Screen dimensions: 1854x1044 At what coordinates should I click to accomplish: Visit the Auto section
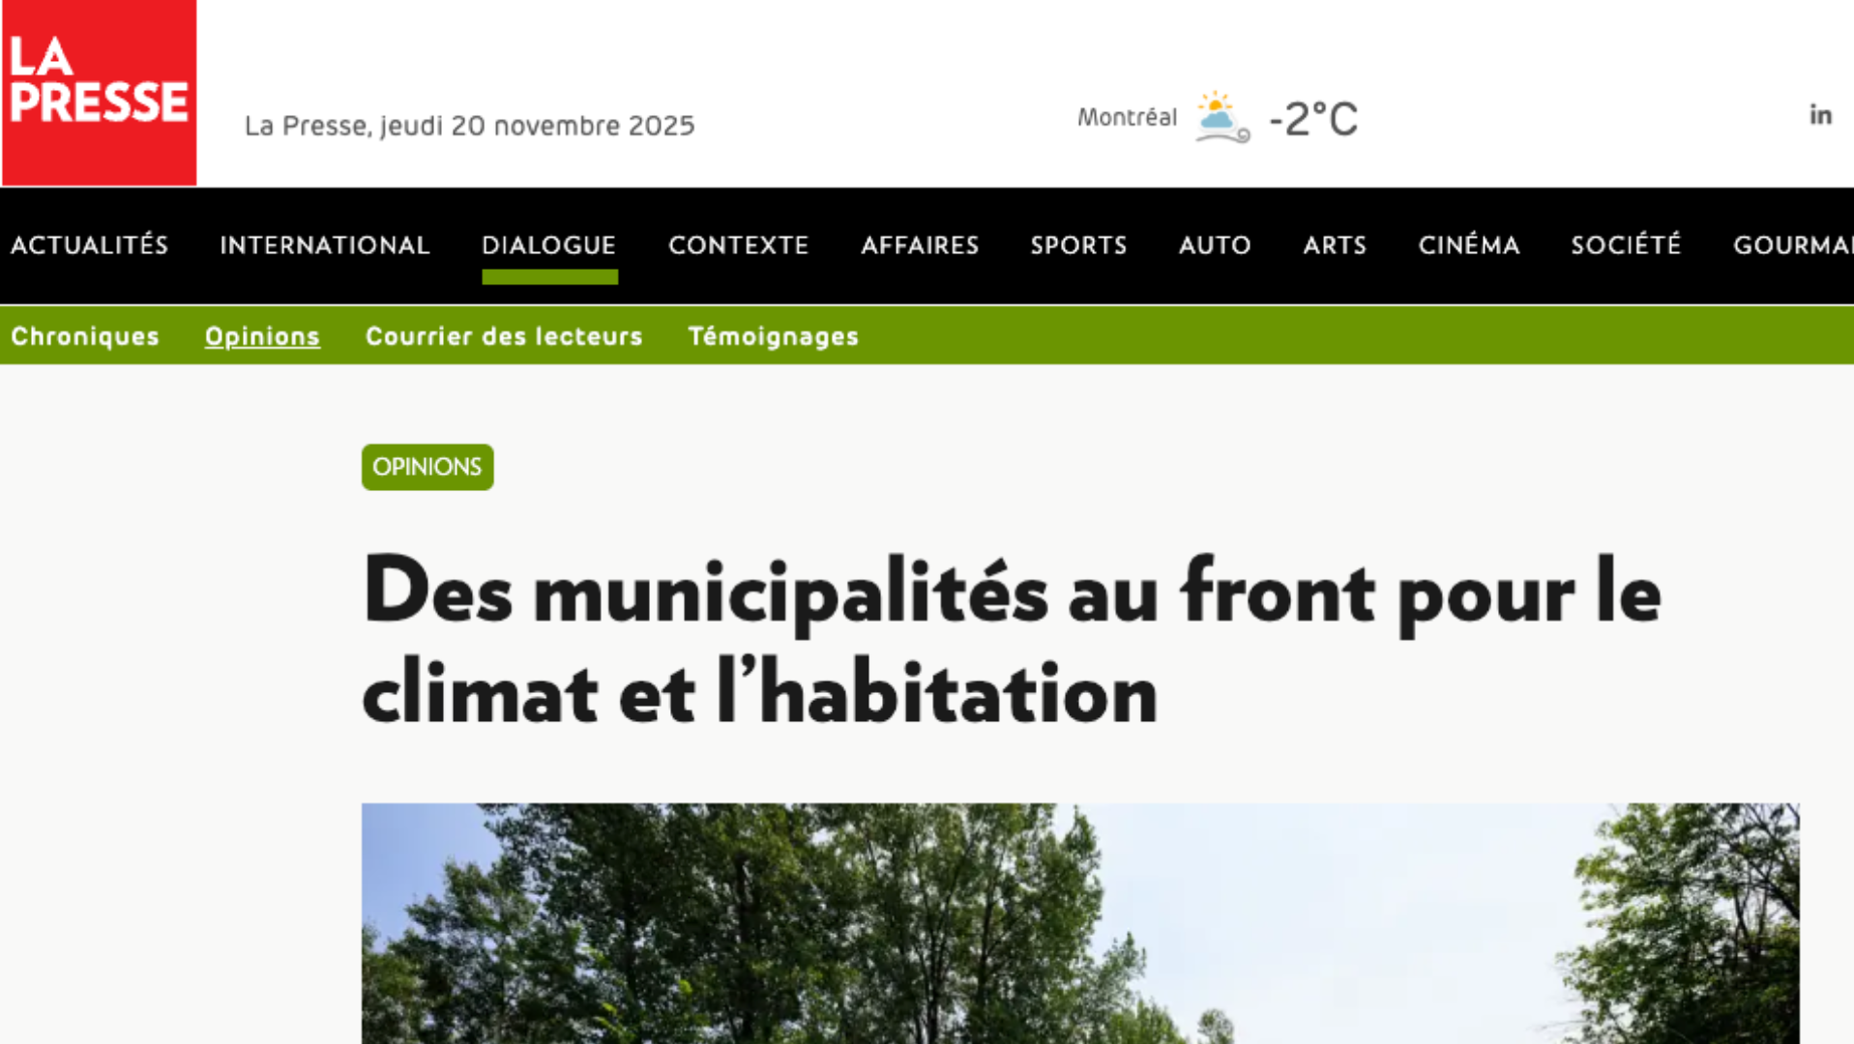(x=1215, y=245)
